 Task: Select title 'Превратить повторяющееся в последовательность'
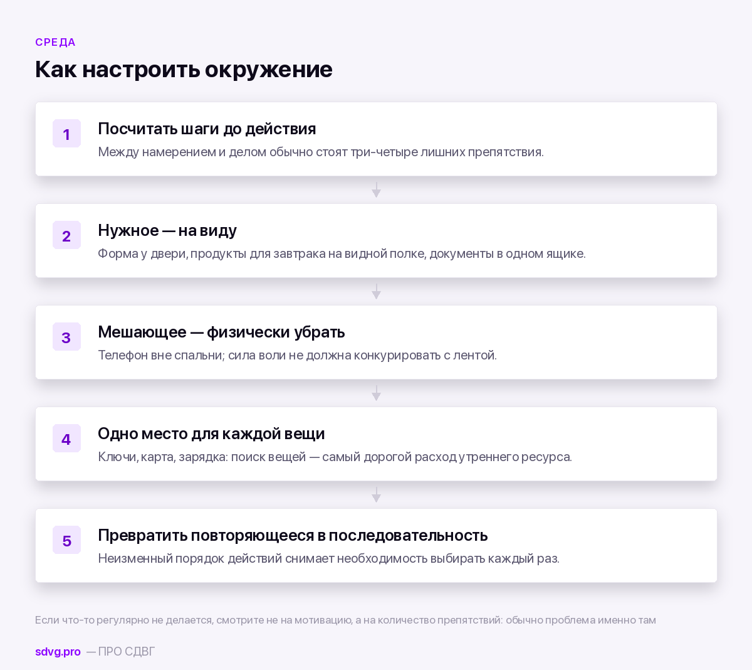point(293,535)
